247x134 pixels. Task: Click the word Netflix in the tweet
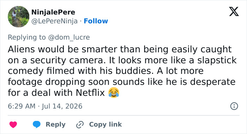click(x=90, y=93)
